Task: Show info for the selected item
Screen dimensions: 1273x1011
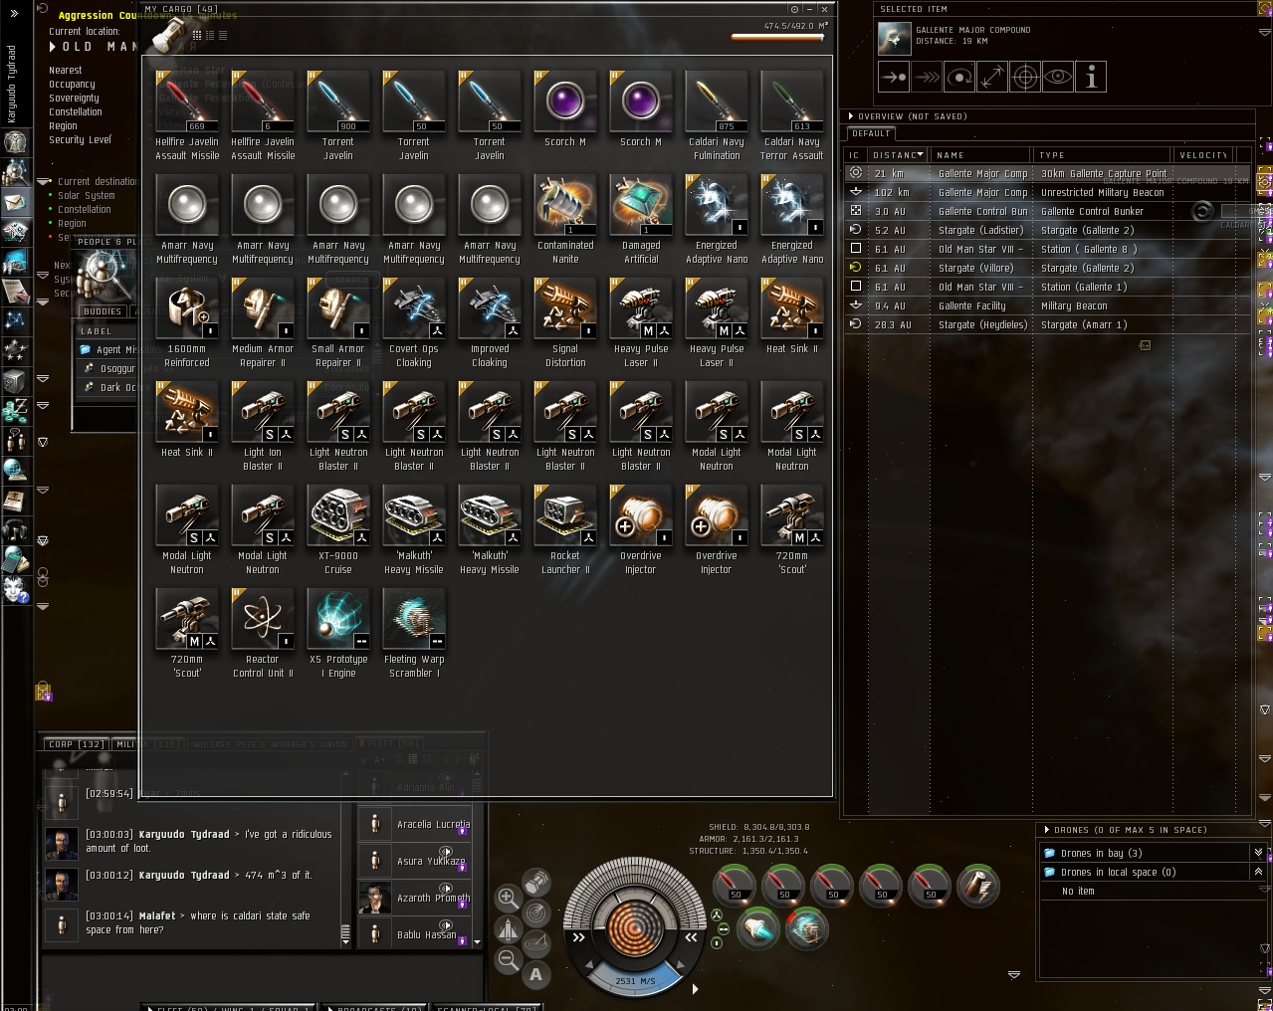Action: pyautogui.click(x=1091, y=77)
